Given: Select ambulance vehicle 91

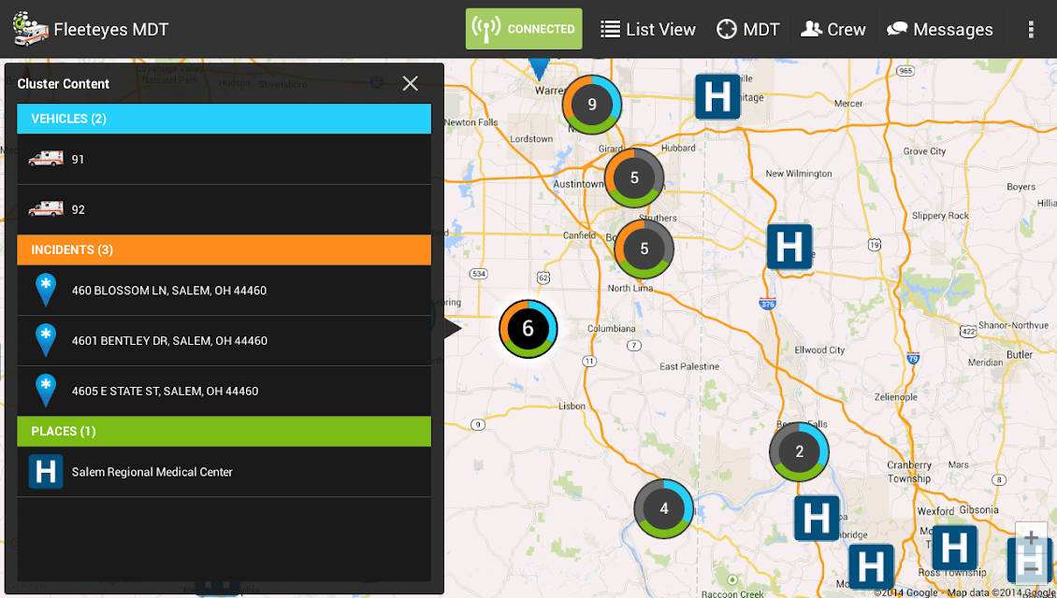Looking at the screenshot, I should 224,159.
